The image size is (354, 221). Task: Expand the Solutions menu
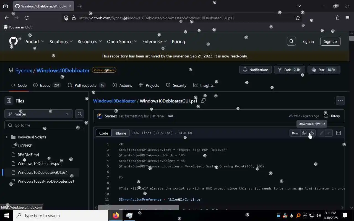tap(61, 41)
